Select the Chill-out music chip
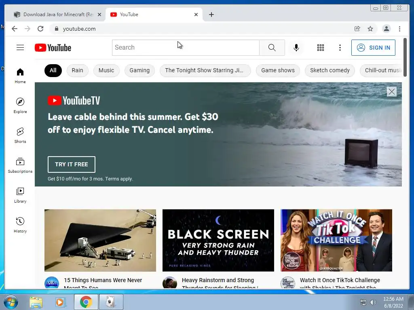 coord(381,70)
